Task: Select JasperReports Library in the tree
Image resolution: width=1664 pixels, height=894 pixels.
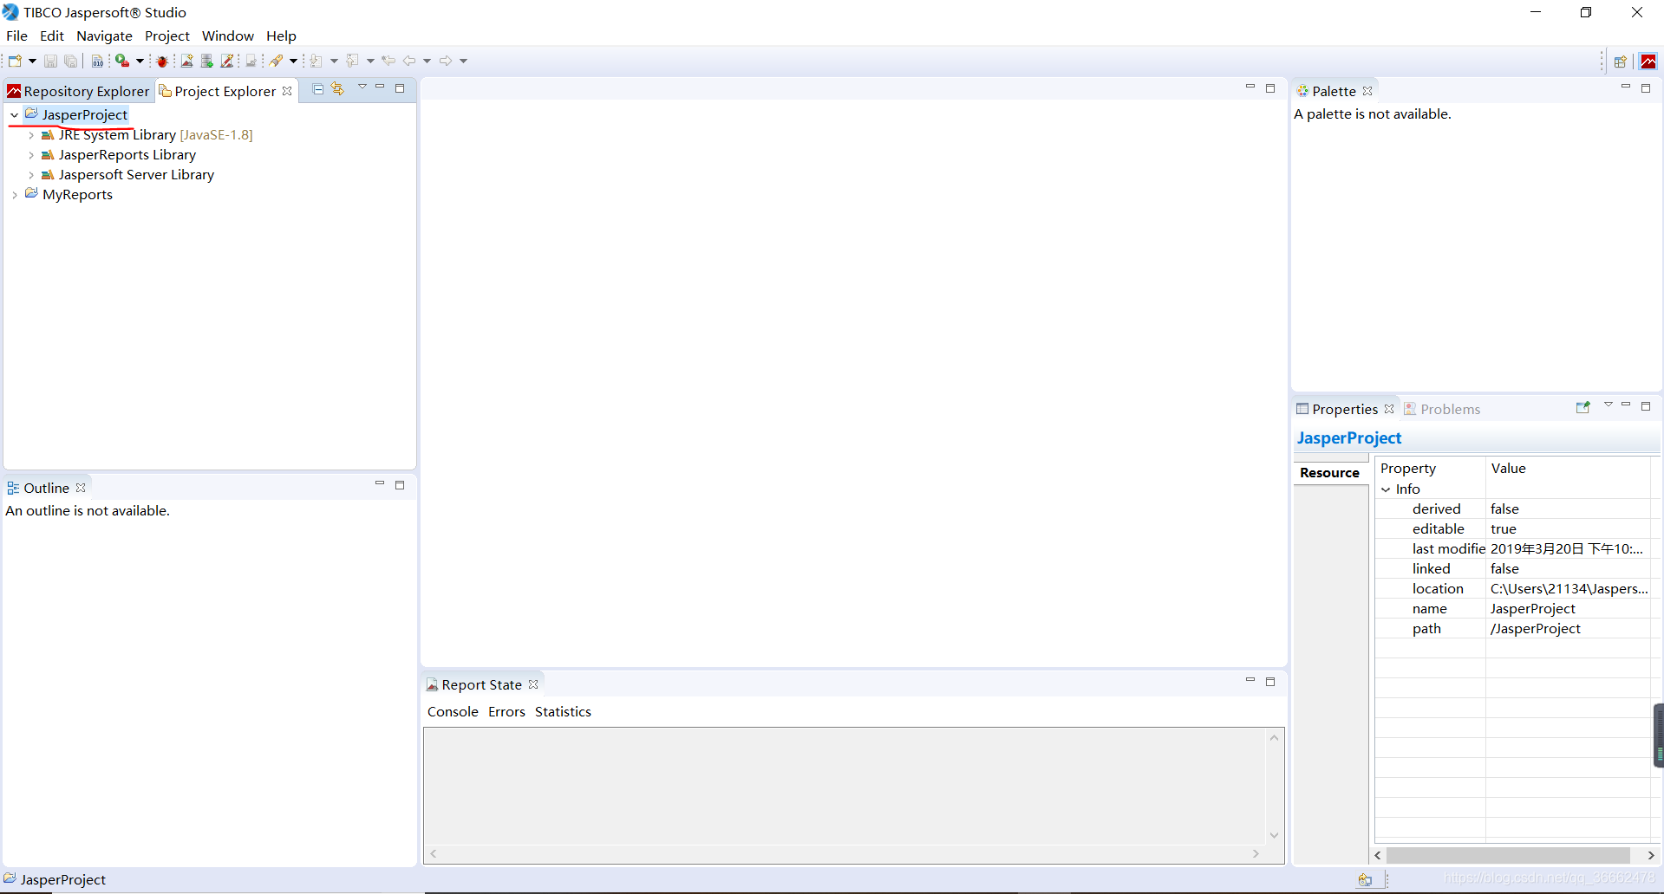Action: (x=127, y=155)
